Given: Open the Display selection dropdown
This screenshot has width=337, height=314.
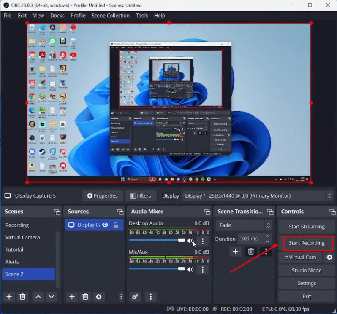Looking at the screenshot, I should click(258, 196).
